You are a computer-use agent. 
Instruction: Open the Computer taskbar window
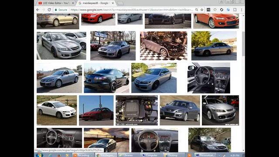(x=151, y=155)
